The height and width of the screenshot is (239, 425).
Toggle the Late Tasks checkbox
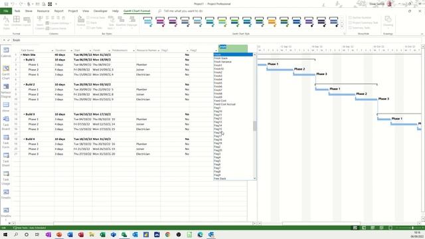pyautogui.click(x=88, y=28)
